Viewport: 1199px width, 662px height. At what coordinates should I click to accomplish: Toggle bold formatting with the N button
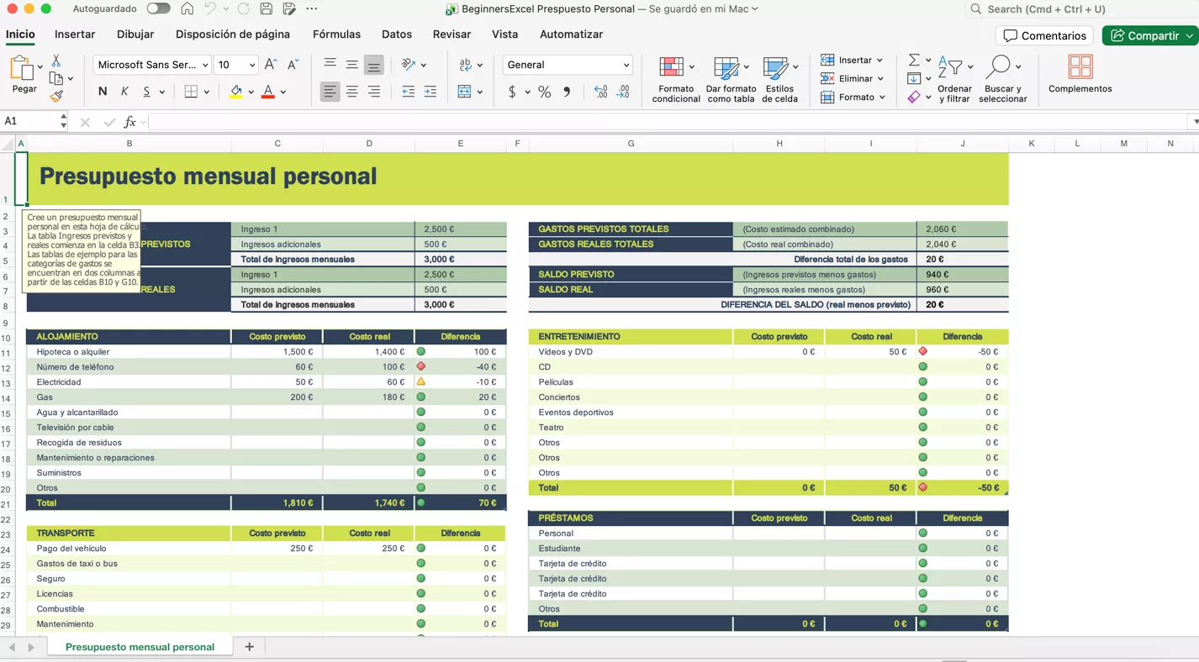tap(103, 92)
